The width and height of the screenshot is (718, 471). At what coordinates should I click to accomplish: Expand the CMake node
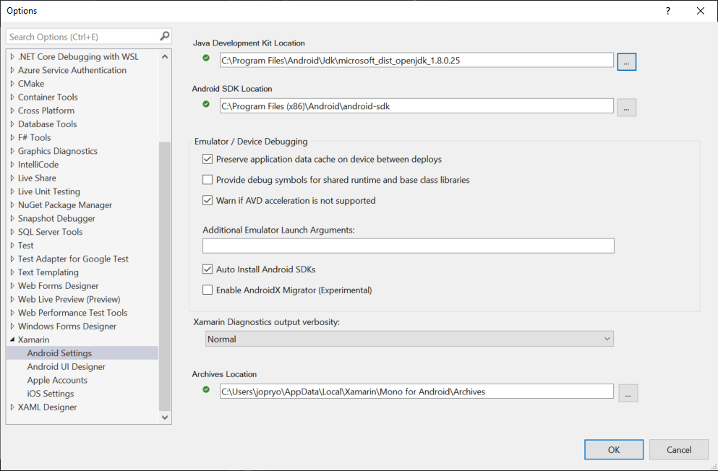(12, 84)
